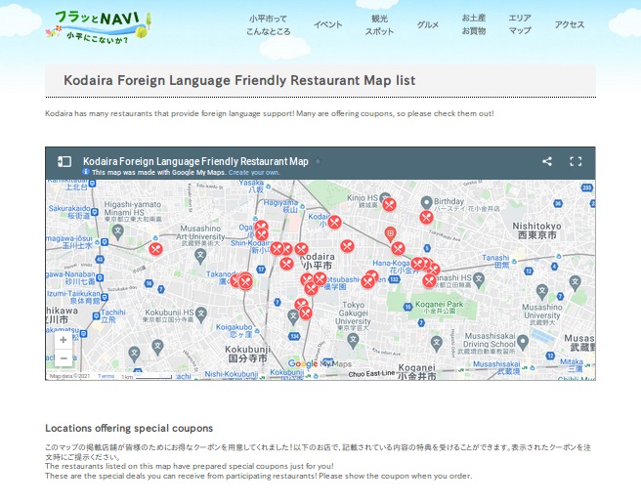Zoom out on the map
Image resolution: width=641 pixels, height=503 pixels.
pos(64,358)
